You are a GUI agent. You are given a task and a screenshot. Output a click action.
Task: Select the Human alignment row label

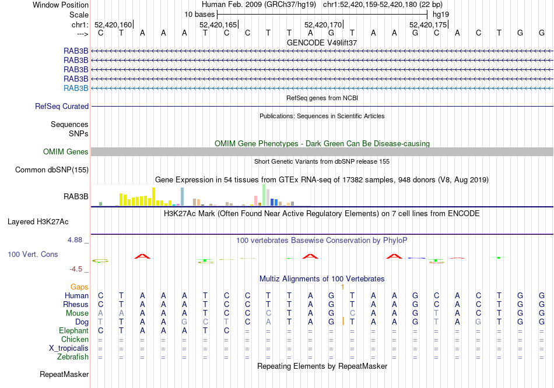pyautogui.click(x=76, y=296)
